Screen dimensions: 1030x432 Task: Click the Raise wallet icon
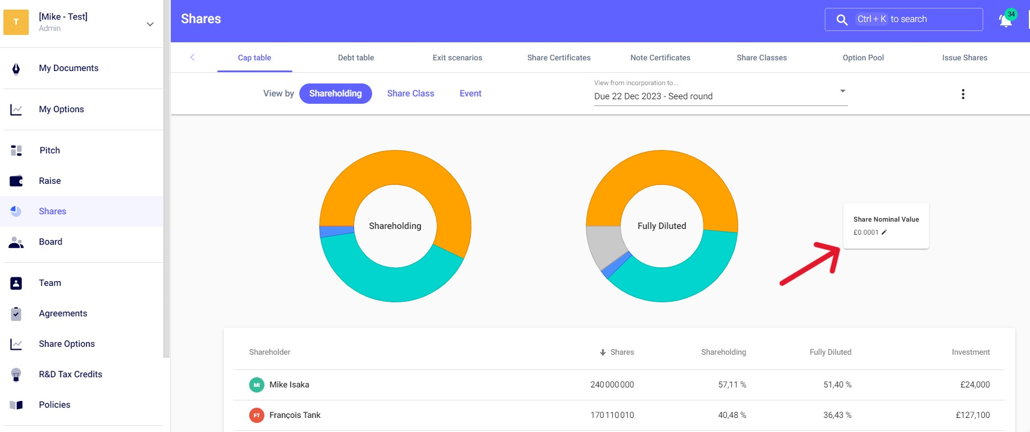pos(16,181)
